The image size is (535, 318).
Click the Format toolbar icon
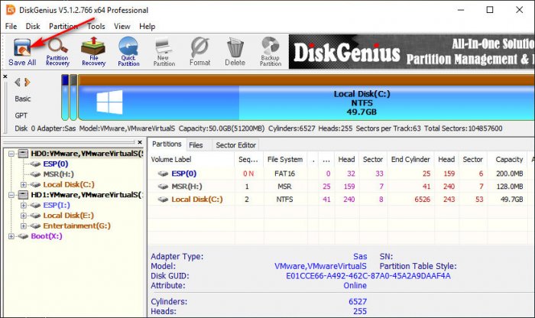[x=200, y=52]
